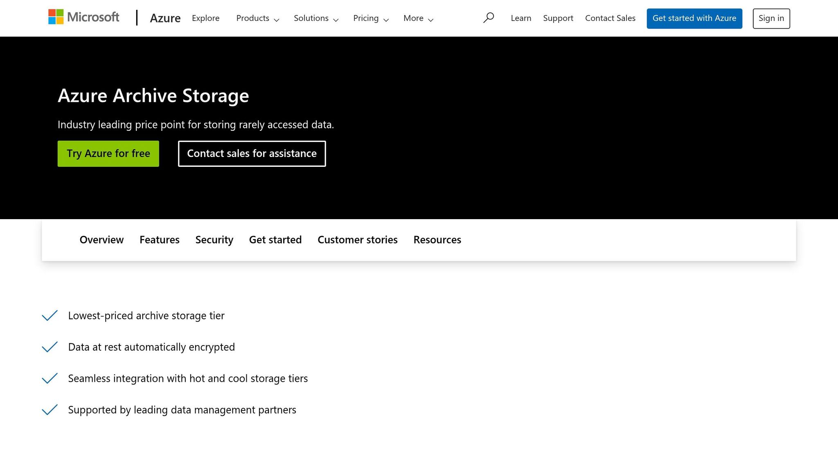838x471 pixels.
Task: Click Contact sales for assistance button
Action: (252, 154)
